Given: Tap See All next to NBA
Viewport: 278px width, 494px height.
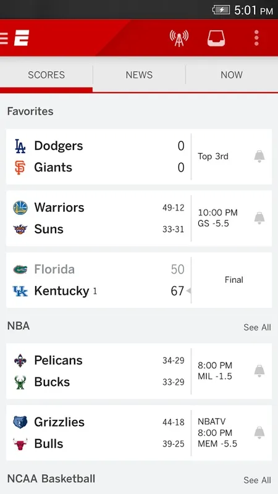Looking at the screenshot, I should pos(257,327).
